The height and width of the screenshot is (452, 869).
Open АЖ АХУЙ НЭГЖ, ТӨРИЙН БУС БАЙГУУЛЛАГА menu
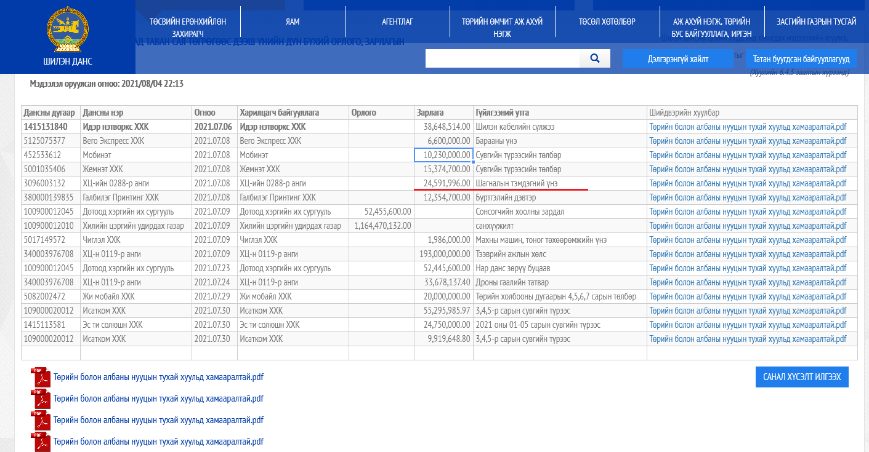point(712,27)
